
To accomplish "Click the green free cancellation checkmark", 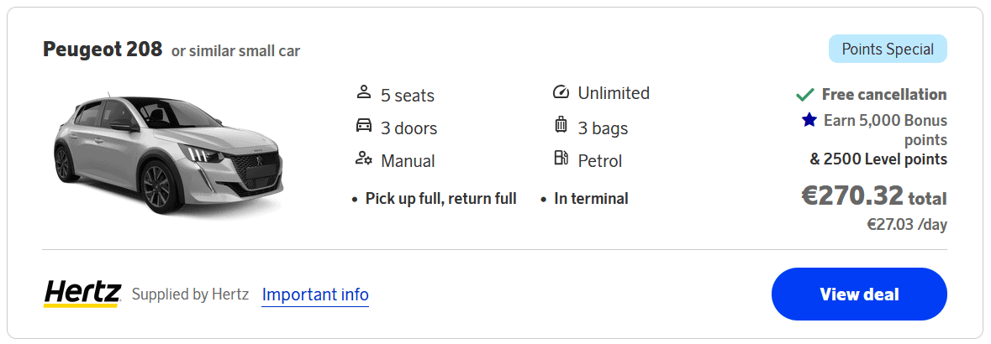I will point(804,95).
